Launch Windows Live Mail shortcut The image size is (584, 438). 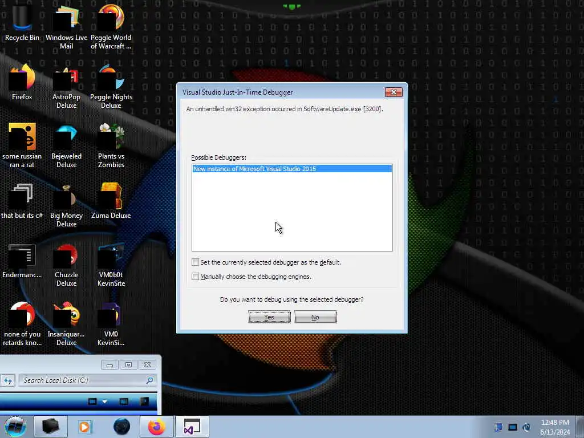[66, 26]
